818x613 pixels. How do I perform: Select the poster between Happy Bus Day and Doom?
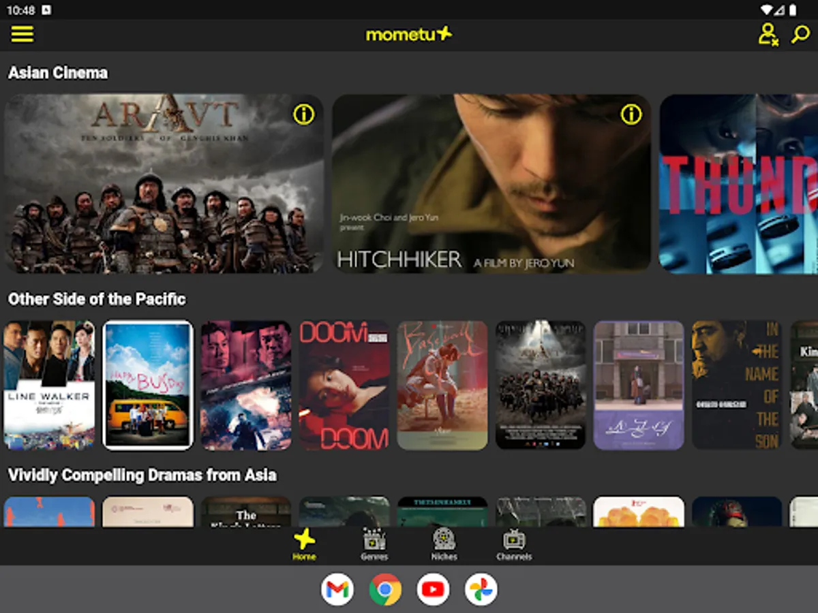click(246, 386)
